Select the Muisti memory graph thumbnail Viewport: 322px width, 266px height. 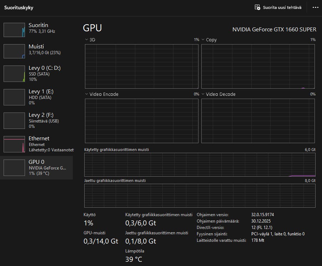click(x=14, y=51)
